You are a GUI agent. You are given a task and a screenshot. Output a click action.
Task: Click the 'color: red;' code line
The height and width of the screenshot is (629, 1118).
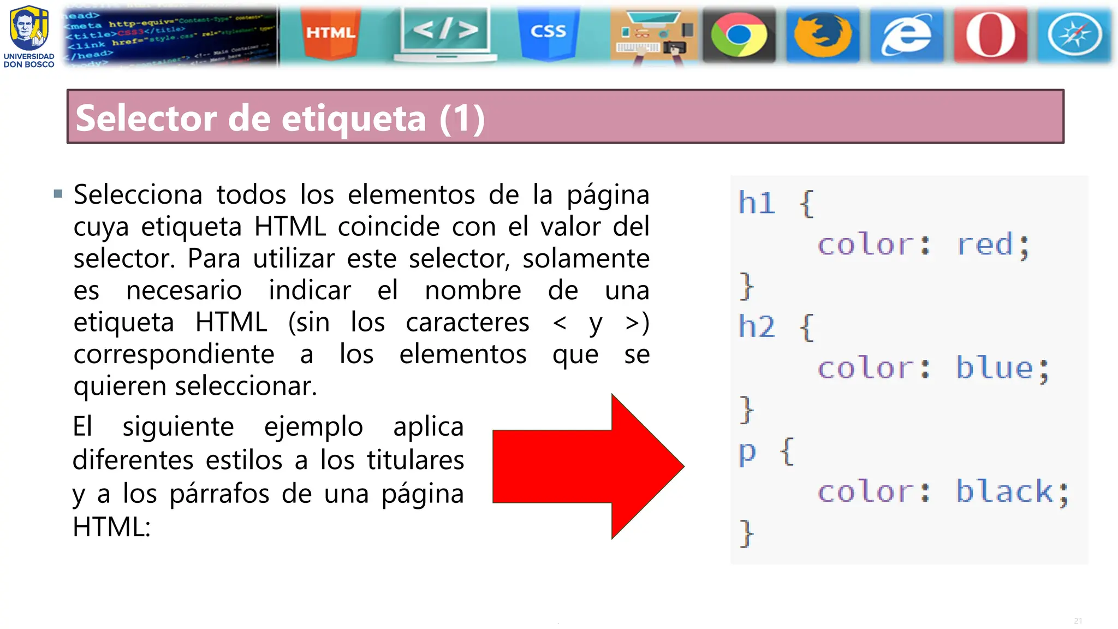[x=923, y=244]
